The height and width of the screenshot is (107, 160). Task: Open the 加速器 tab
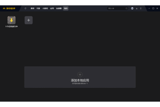59,8
